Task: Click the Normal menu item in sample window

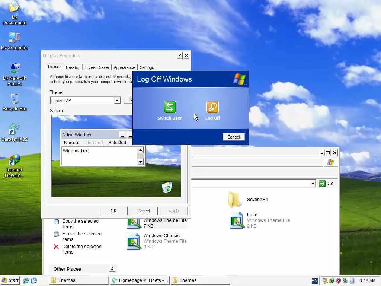Action: coord(71,143)
